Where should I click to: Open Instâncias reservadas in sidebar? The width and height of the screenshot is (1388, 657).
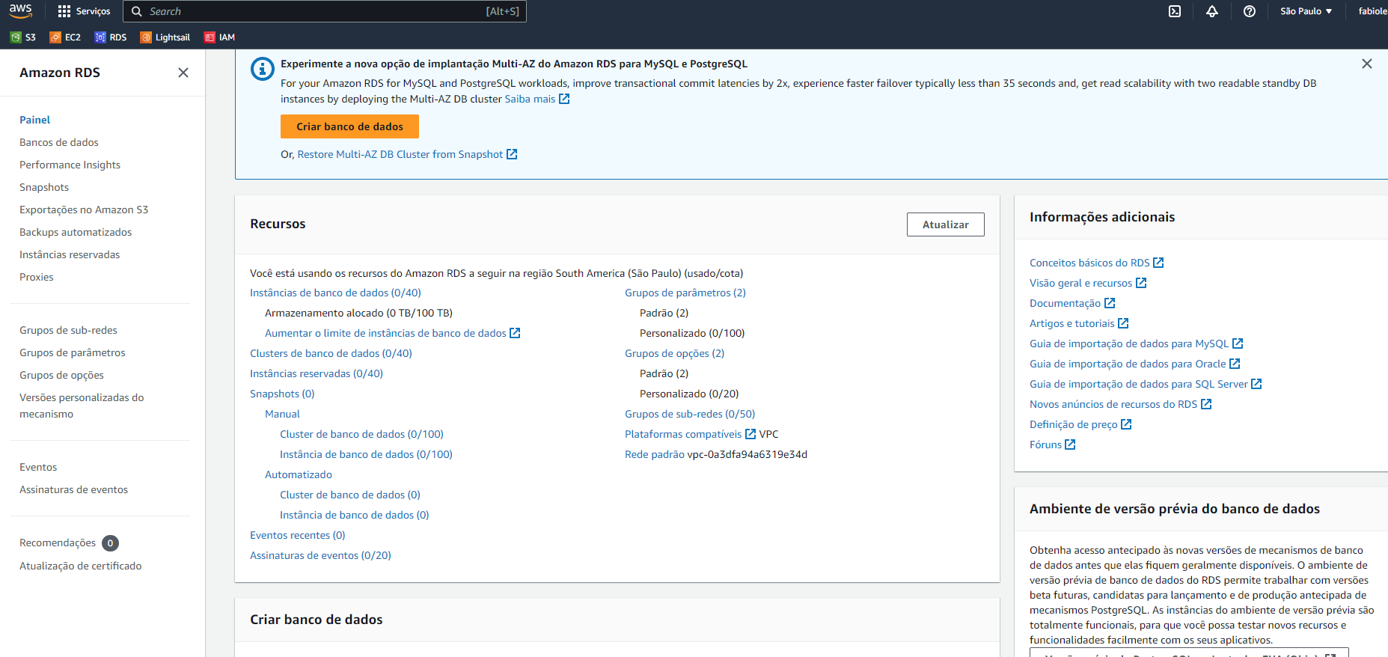[x=70, y=254]
